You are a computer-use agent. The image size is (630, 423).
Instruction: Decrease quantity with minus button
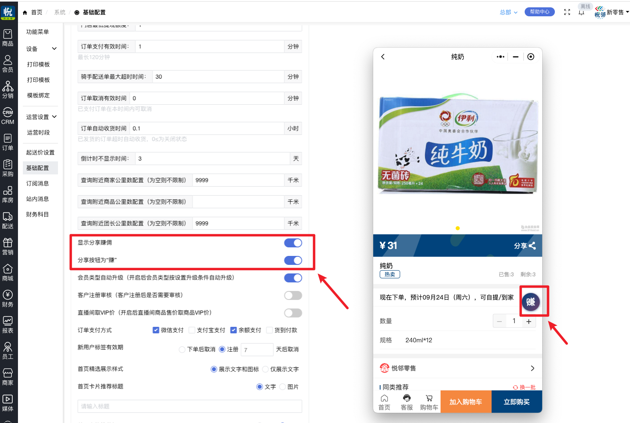499,322
